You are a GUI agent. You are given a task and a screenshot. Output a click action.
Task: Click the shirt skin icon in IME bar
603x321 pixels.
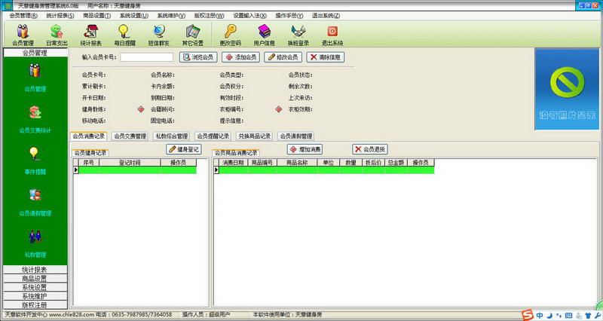[x=588, y=316]
